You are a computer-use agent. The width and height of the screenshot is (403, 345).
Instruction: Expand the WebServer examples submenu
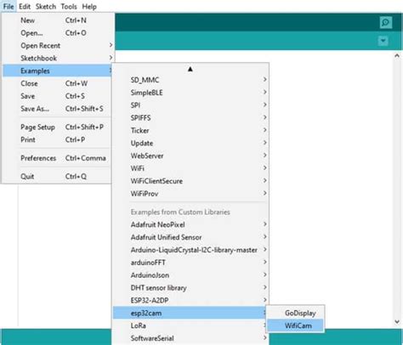point(190,156)
